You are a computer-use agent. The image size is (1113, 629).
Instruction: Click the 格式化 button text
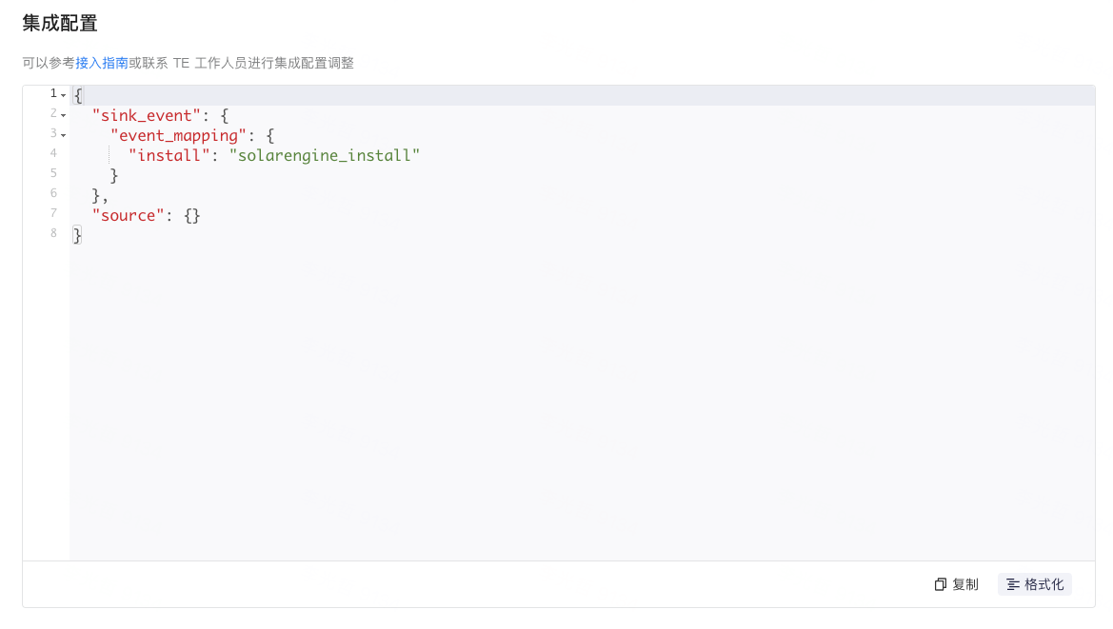point(1044,584)
